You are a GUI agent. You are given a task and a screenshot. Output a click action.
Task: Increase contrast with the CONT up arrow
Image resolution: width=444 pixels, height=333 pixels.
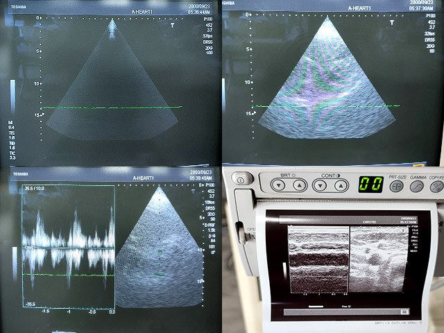tap(341, 186)
